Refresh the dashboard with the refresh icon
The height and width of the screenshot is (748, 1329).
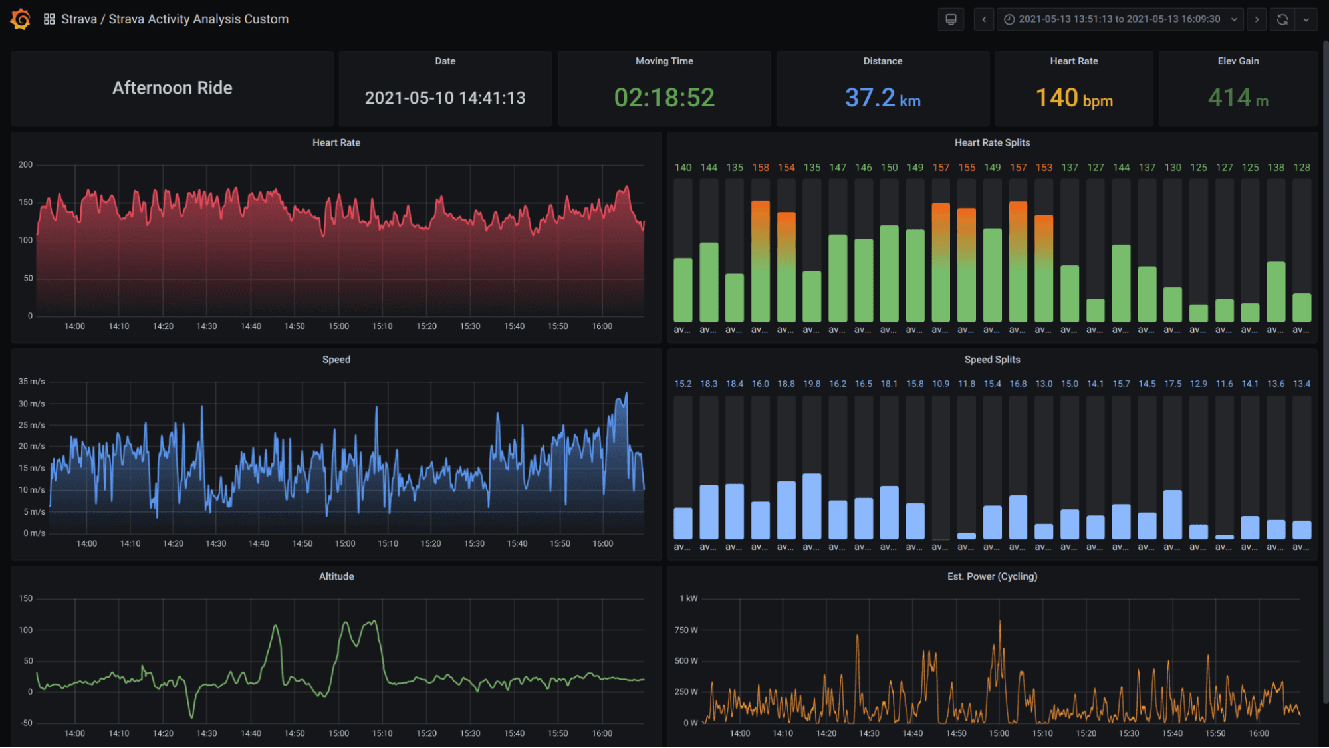pos(1282,19)
